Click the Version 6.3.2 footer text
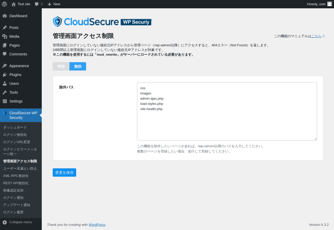The image size is (334, 230). point(319,225)
